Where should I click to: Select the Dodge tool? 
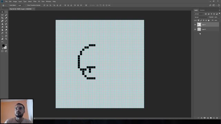tap(6, 30)
